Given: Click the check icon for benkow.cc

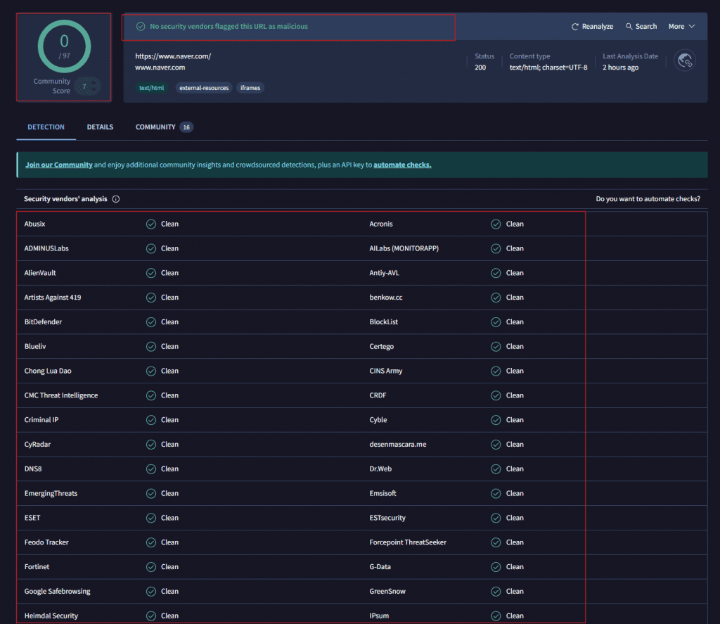Looking at the screenshot, I should point(496,298).
